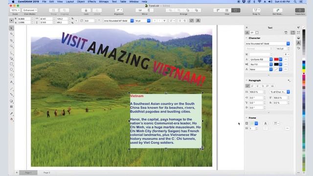Open the Bitmaps menu

pos(104,1)
